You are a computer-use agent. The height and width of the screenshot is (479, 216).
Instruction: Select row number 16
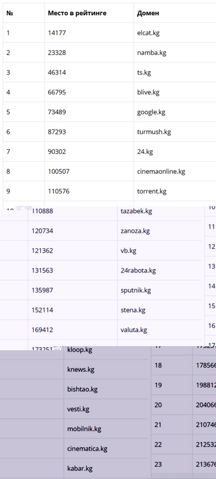212,326
